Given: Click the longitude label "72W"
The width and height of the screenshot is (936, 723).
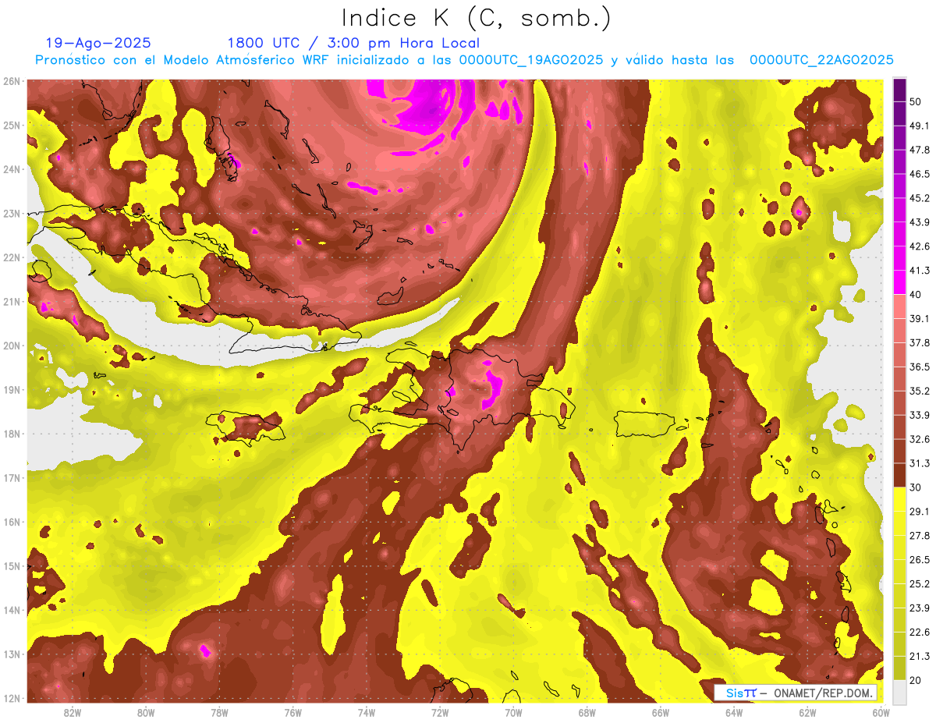Looking at the screenshot, I should (440, 713).
